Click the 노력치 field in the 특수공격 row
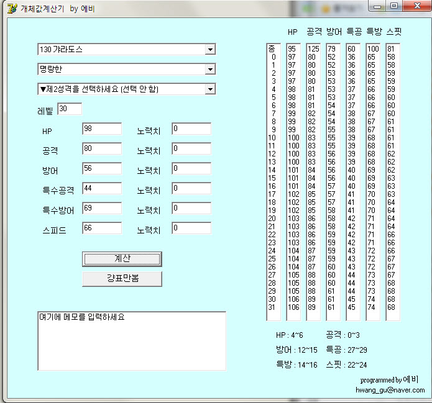The image size is (432, 403). point(191,188)
